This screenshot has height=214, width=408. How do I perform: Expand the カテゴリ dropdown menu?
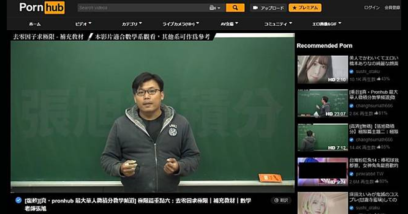(x=132, y=24)
